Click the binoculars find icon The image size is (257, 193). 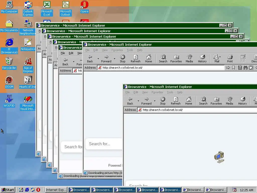tap(245, 67)
